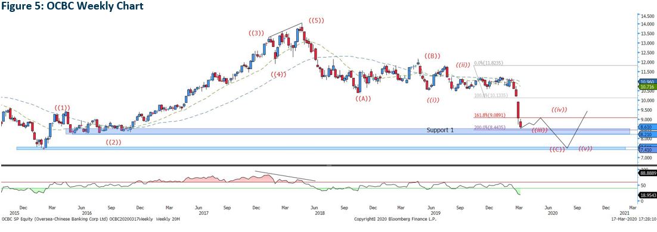
Task: Select the ((1)) wave label
Action: (x=63, y=108)
